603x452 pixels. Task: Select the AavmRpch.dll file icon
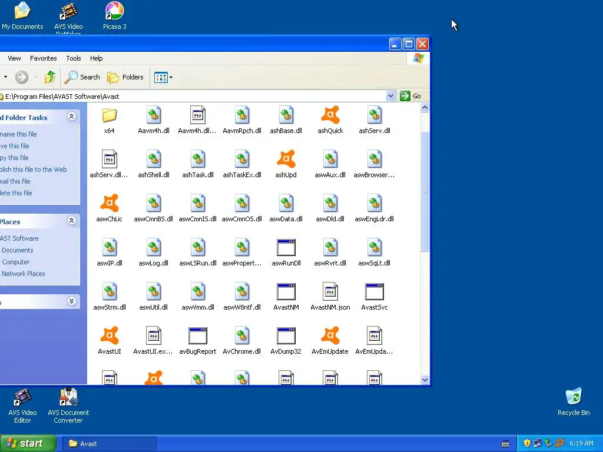pos(242,115)
